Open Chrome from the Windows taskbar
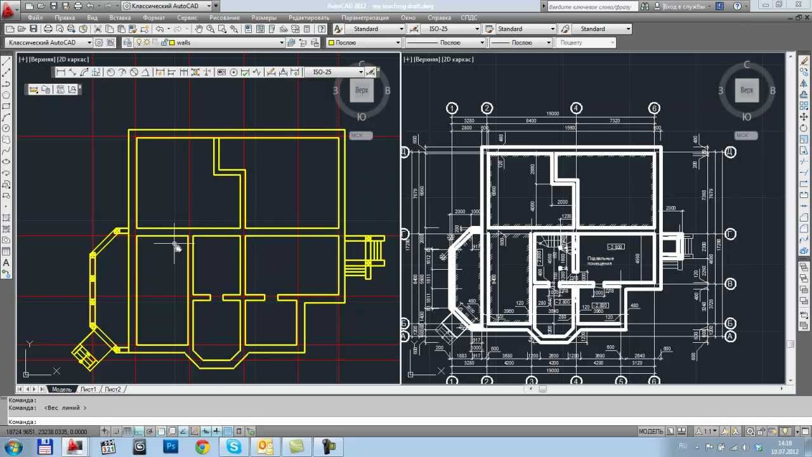 pyautogui.click(x=202, y=447)
